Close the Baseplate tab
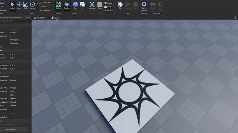 pos(46,18)
